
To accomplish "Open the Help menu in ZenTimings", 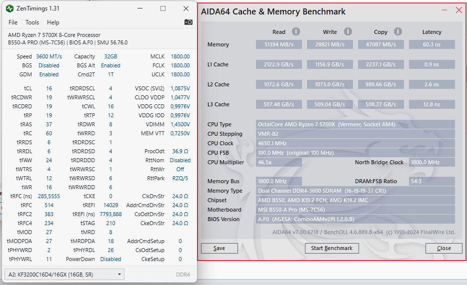I will click(53, 22).
